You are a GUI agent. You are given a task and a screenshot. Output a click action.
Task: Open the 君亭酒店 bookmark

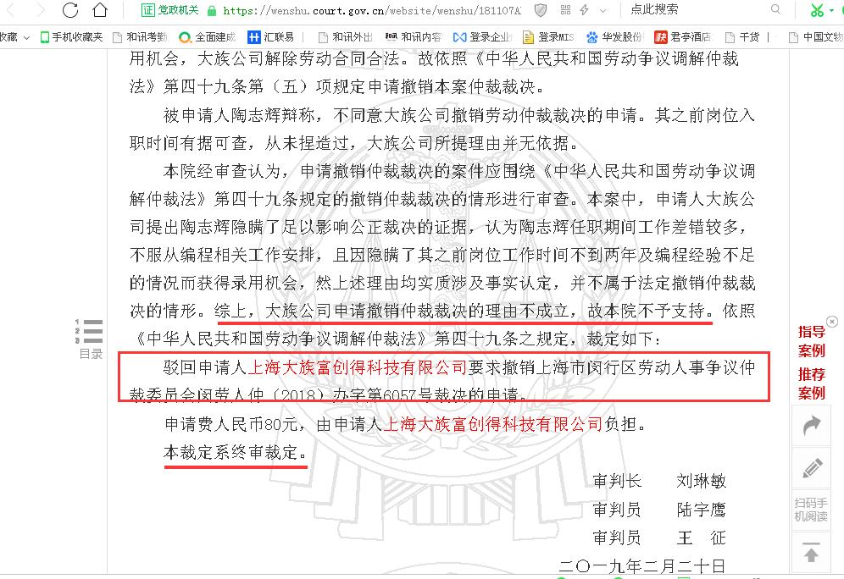(683, 37)
